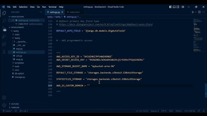Open the Run menu
Viewport: 207px width, 116px height.
click(x=44, y=7)
